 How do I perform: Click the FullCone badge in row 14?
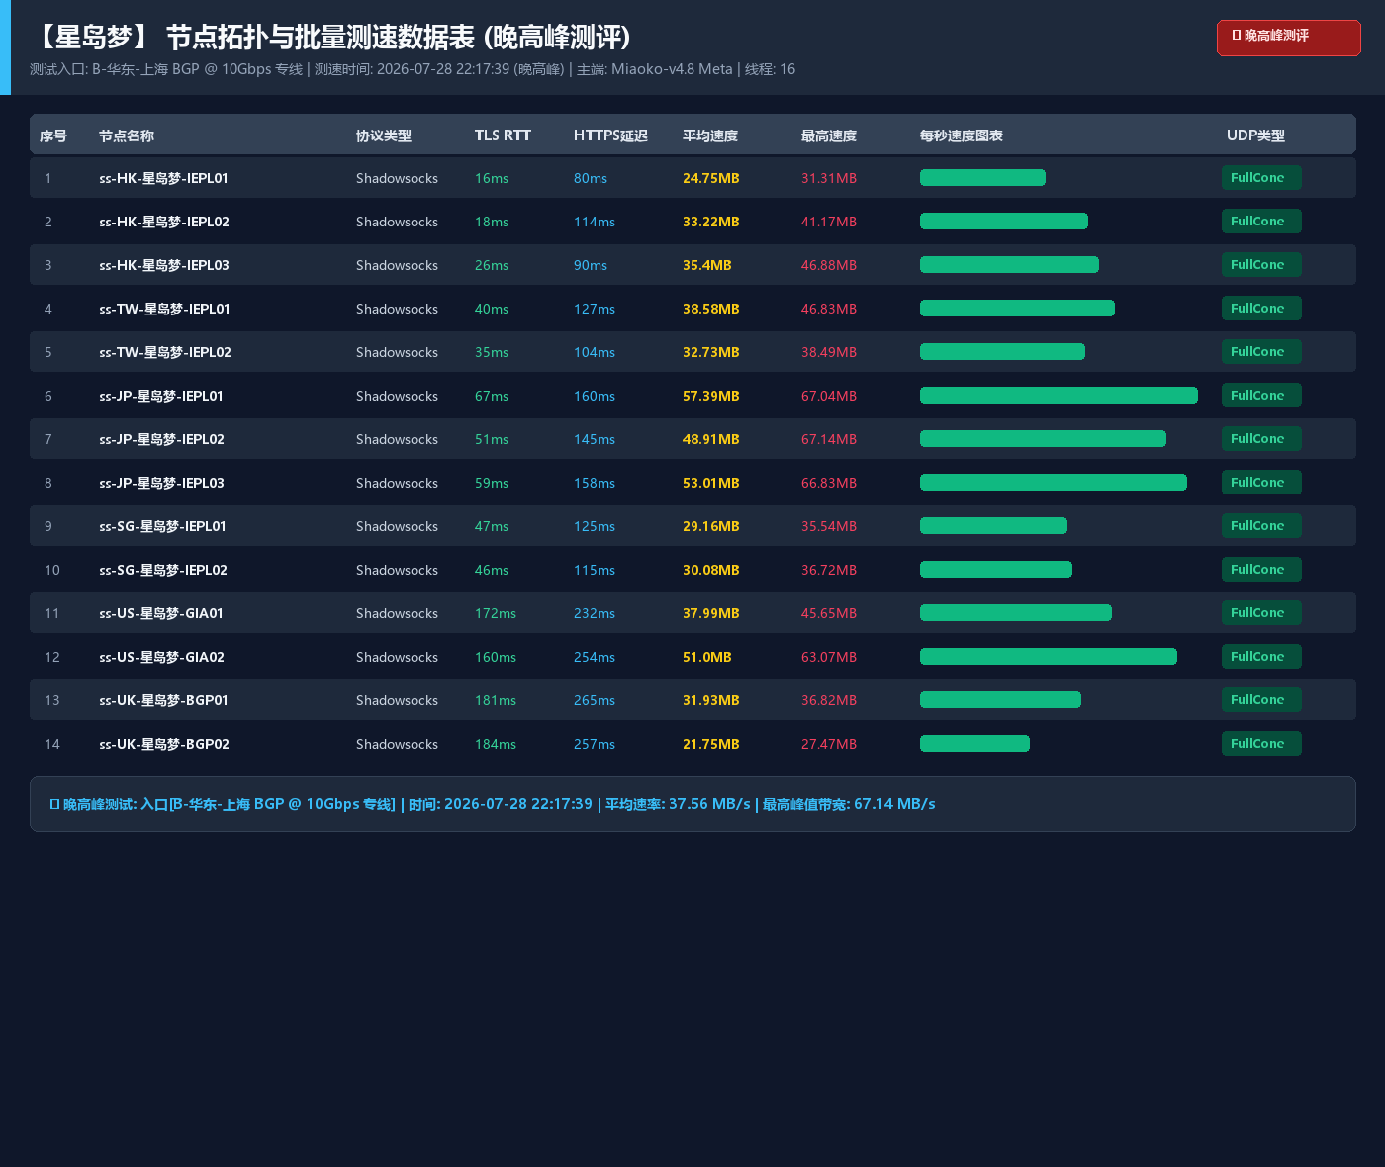pyautogui.click(x=1261, y=744)
